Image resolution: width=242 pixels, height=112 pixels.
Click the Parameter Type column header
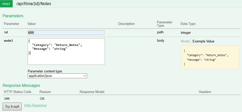point(165,24)
